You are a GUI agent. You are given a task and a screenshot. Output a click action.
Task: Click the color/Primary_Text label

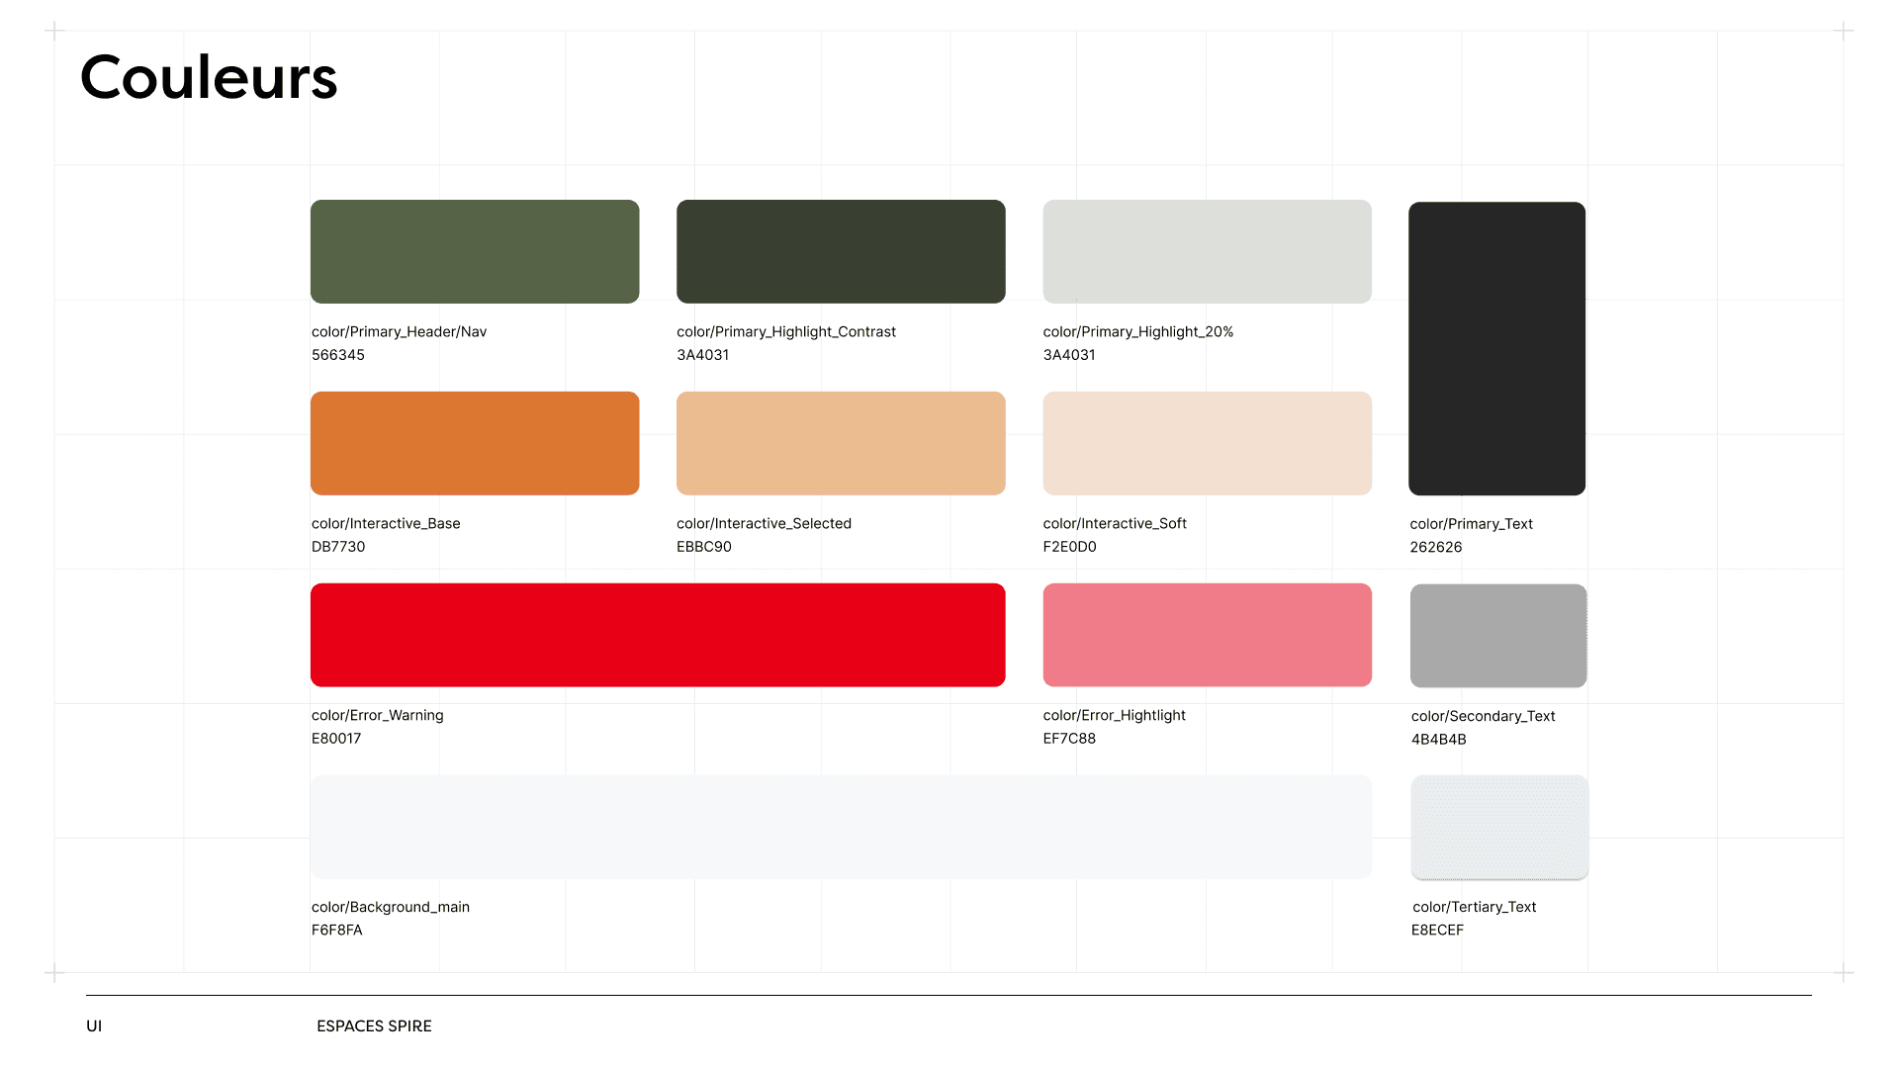click(1471, 524)
